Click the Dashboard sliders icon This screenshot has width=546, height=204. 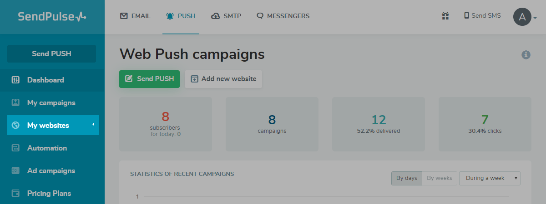point(15,80)
